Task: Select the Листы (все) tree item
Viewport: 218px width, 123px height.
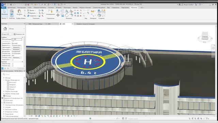Action: (x=9, y=100)
